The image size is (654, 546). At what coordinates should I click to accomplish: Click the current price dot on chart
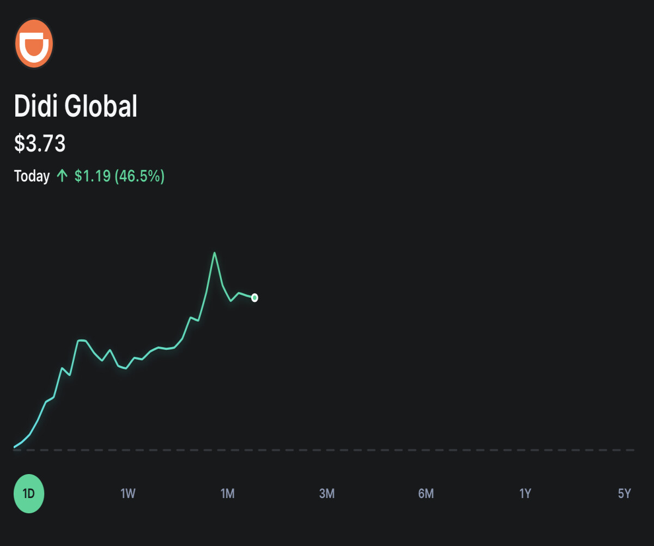[255, 298]
